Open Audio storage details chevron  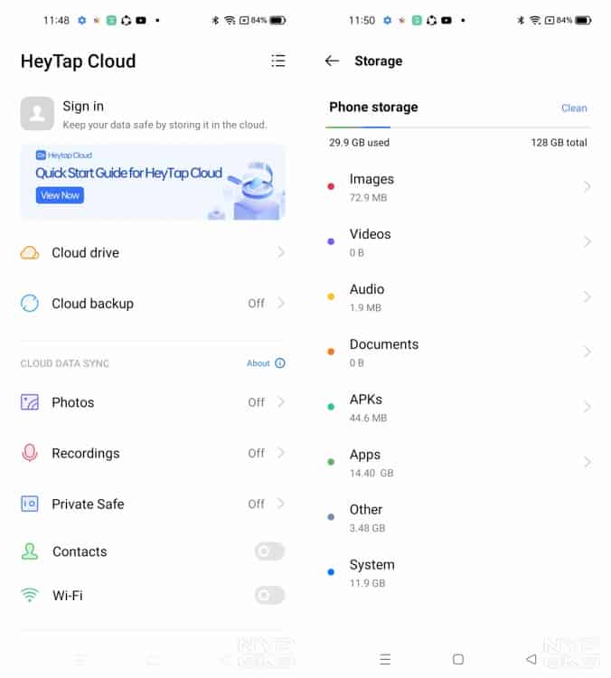pyautogui.click(x=587, y=297)
